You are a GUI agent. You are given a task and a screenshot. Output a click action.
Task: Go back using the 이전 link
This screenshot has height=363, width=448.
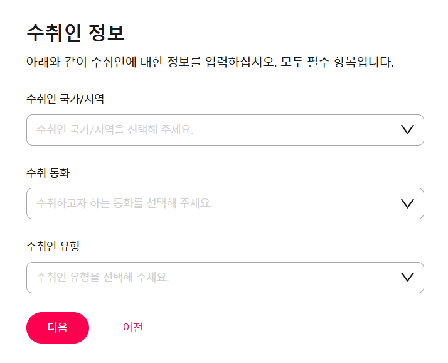[132, 327]
